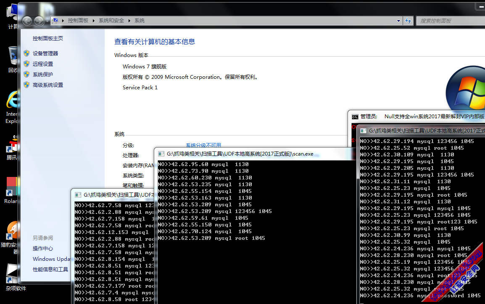Click line 42.62.70.124 mysql 1045

(205, 231)
